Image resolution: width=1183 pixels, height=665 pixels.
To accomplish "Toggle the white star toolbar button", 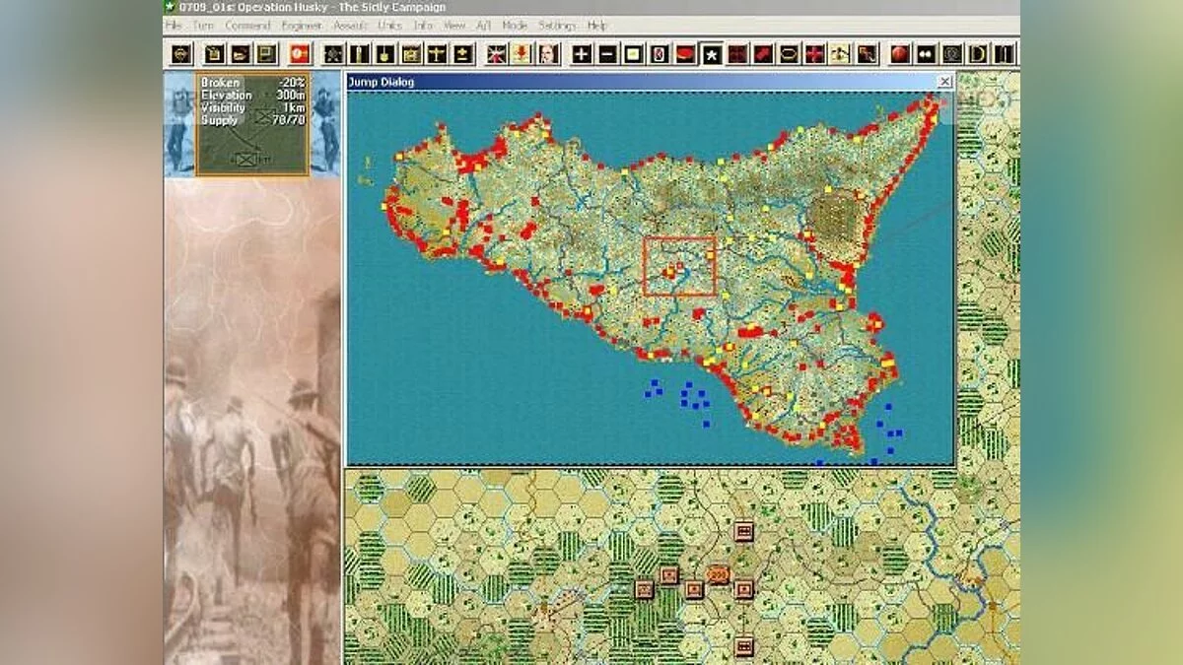I will point(710,53).
